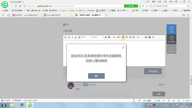
Task: Click the 下载 download item in status bar
Action: pos(157,101)
